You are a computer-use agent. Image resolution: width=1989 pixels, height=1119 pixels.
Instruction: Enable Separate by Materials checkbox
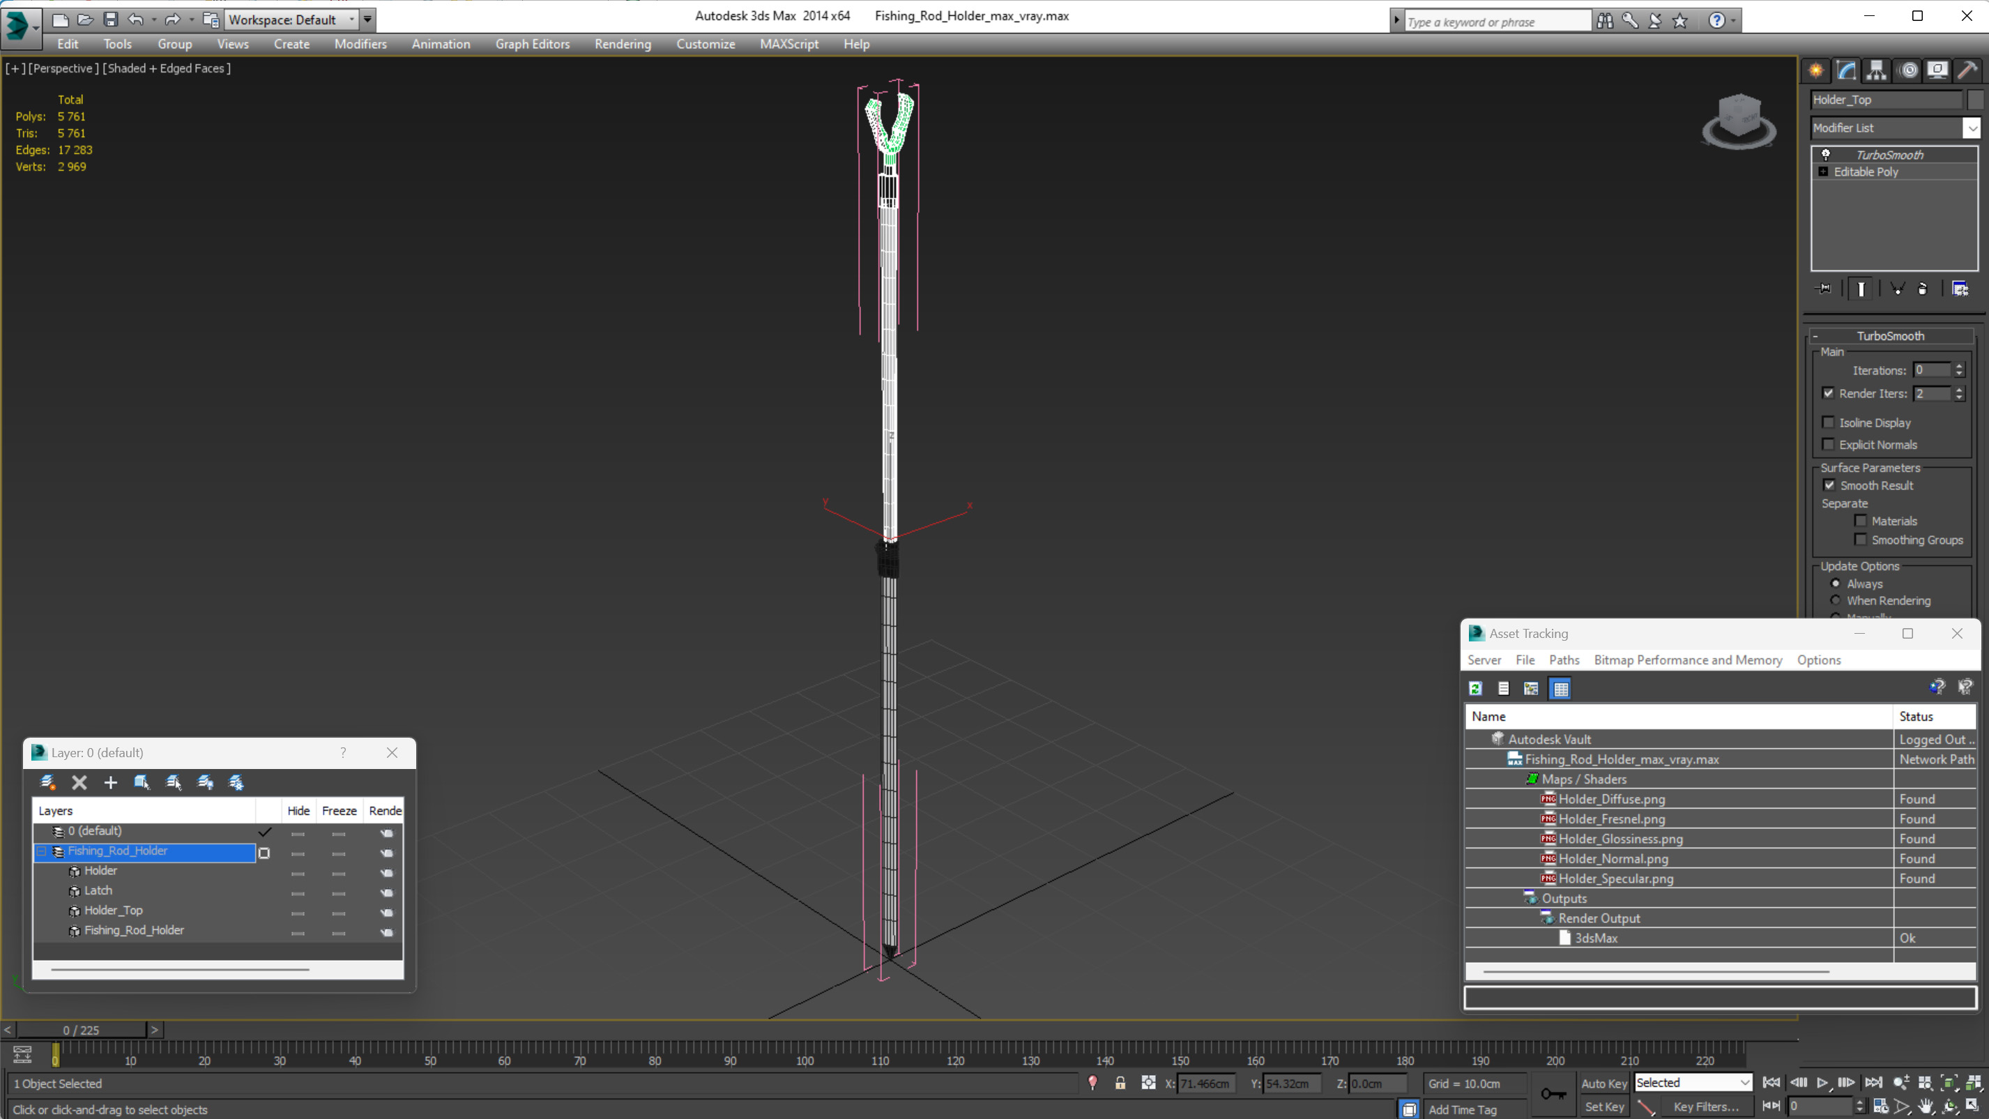[x=1861, y=521]
